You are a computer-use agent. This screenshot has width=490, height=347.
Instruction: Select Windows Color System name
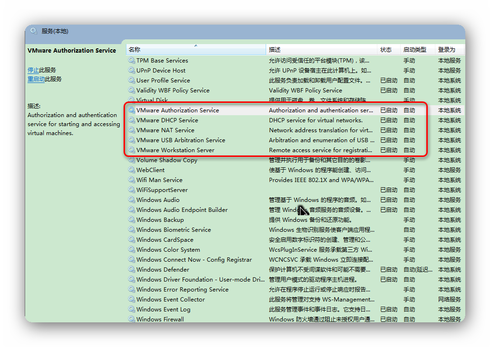tap(168, 250)
